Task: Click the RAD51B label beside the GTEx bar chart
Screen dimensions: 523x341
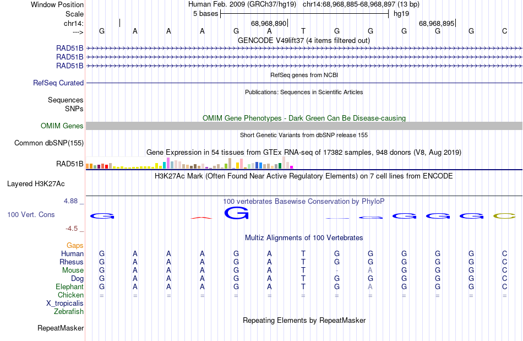Action: (70, 164)
